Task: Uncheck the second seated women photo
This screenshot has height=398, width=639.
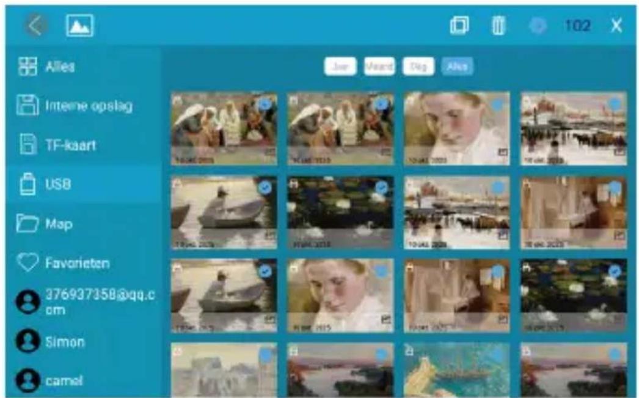Action: pos(381,105)
